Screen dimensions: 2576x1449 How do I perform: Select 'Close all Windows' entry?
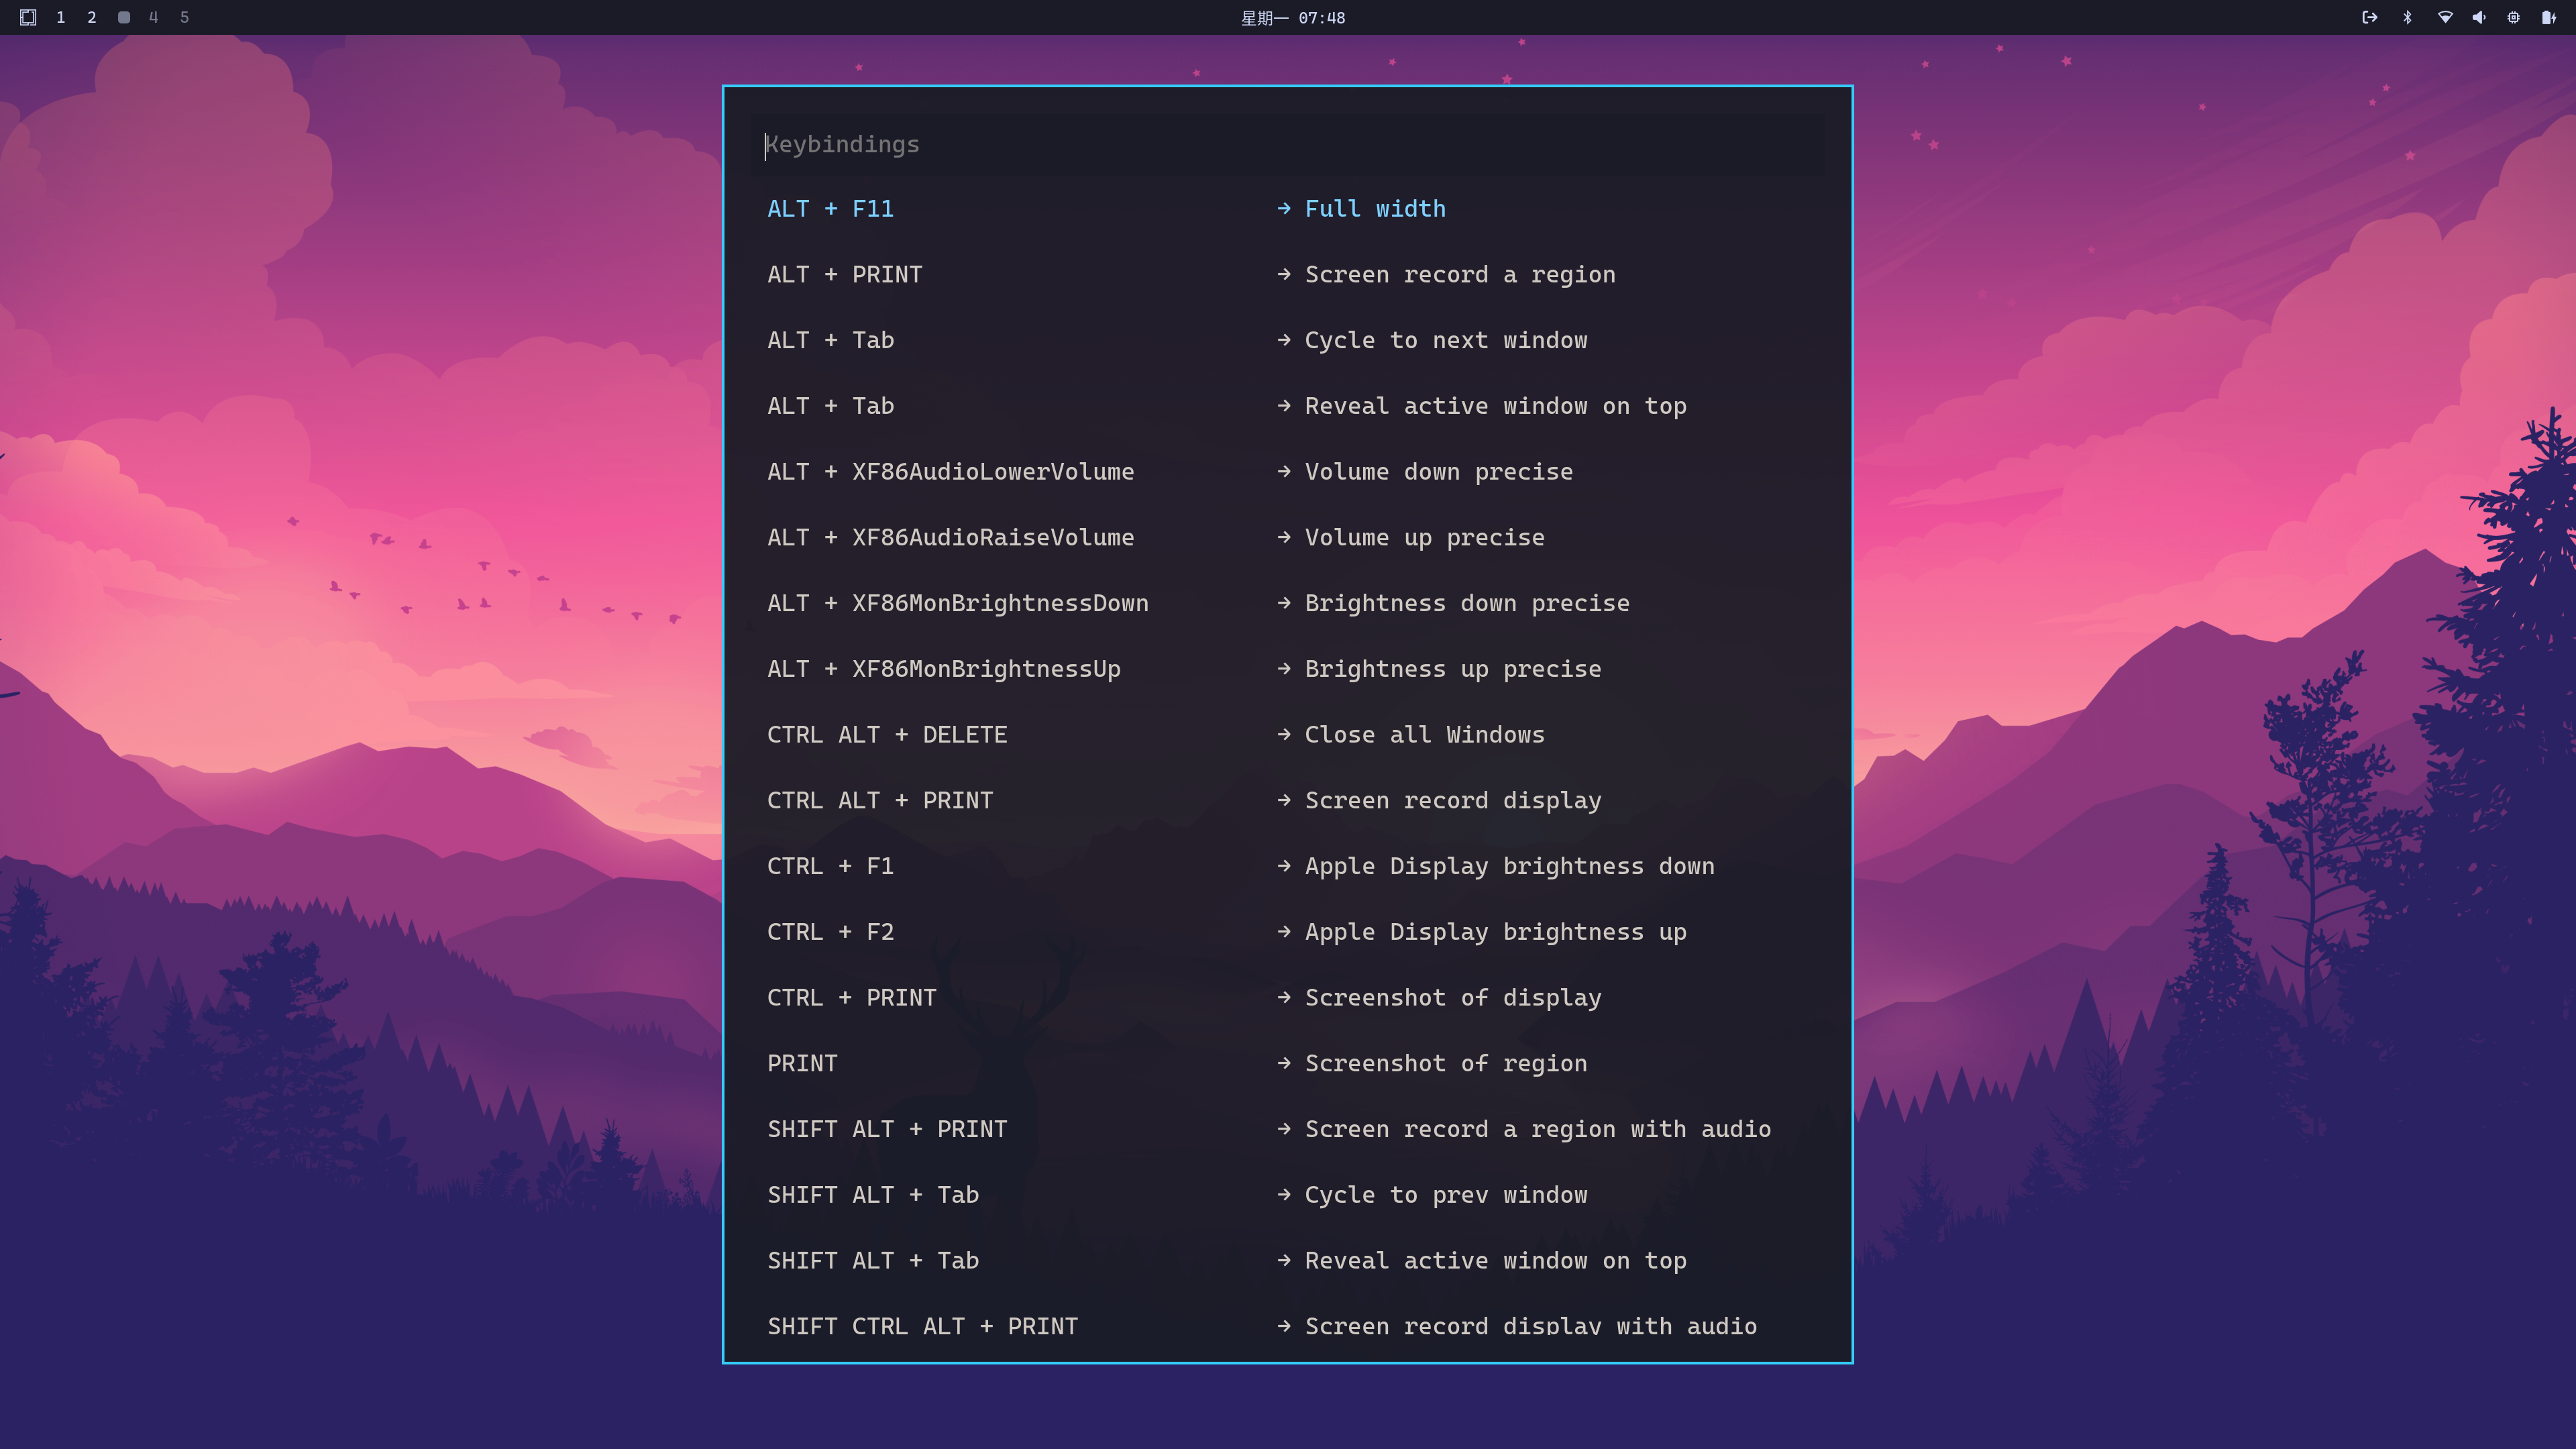[x=1288, y=735]
